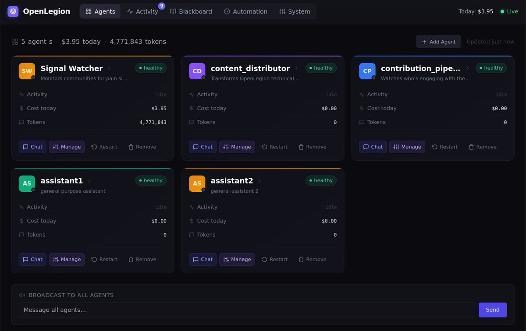Expand content_distributor using the chevron arrow
This screenshot has width=526, height=331.
coord(298,68)
